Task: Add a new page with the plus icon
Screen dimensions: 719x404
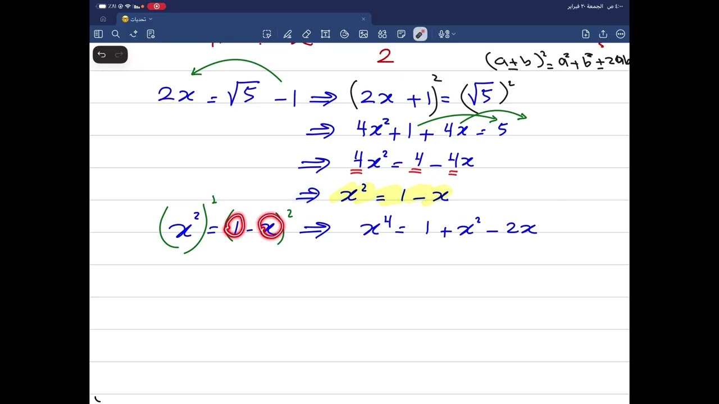Action: 586,34
